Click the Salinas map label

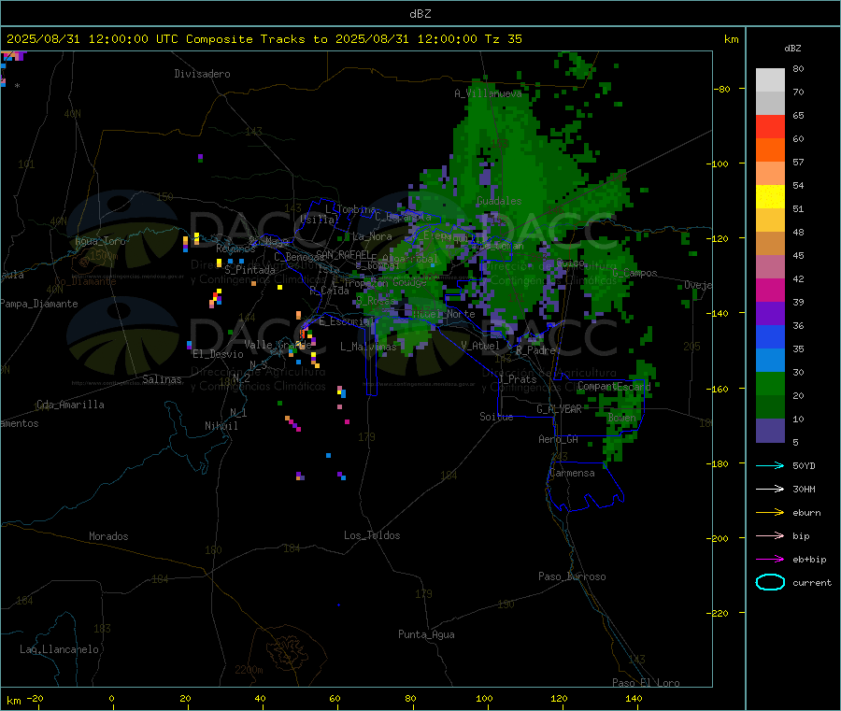click(162, 379)
